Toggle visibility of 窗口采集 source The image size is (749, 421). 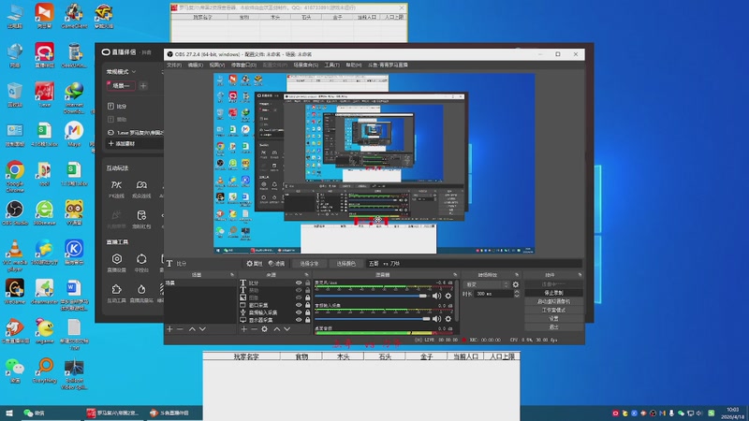tap(299, 305)
